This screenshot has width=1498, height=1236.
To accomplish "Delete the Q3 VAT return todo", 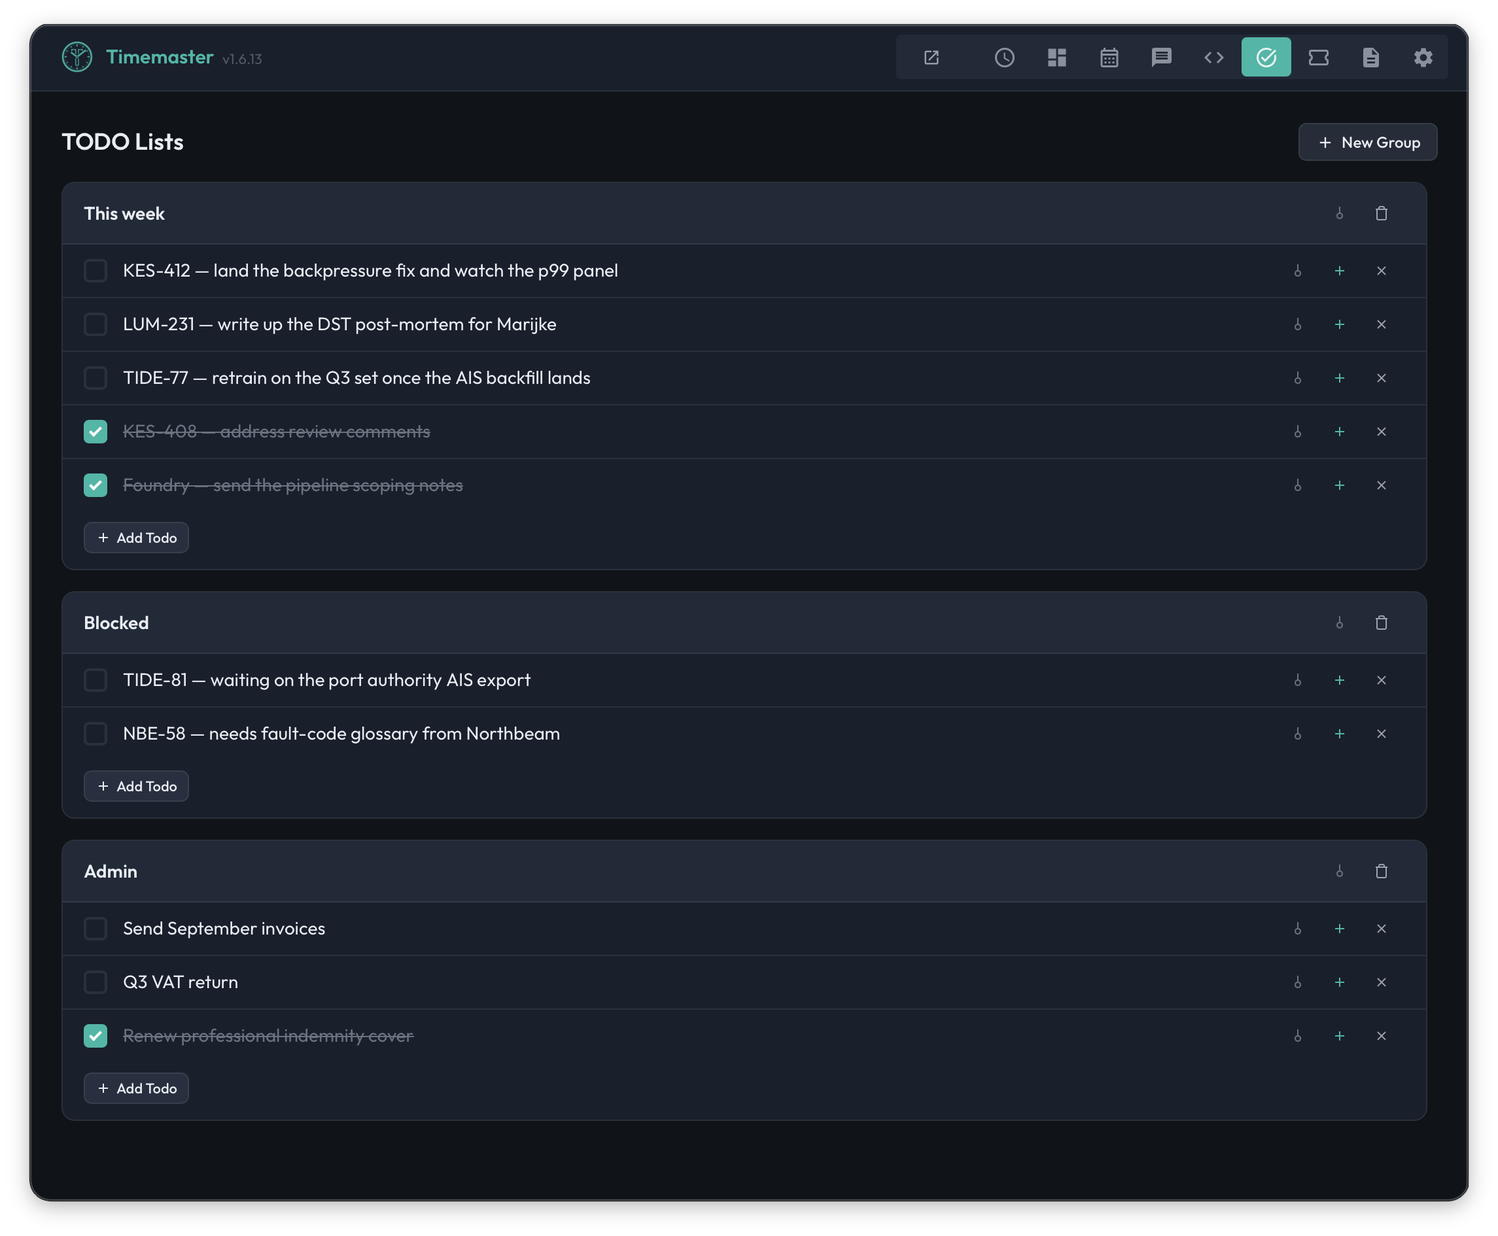I will point(1382,982).
